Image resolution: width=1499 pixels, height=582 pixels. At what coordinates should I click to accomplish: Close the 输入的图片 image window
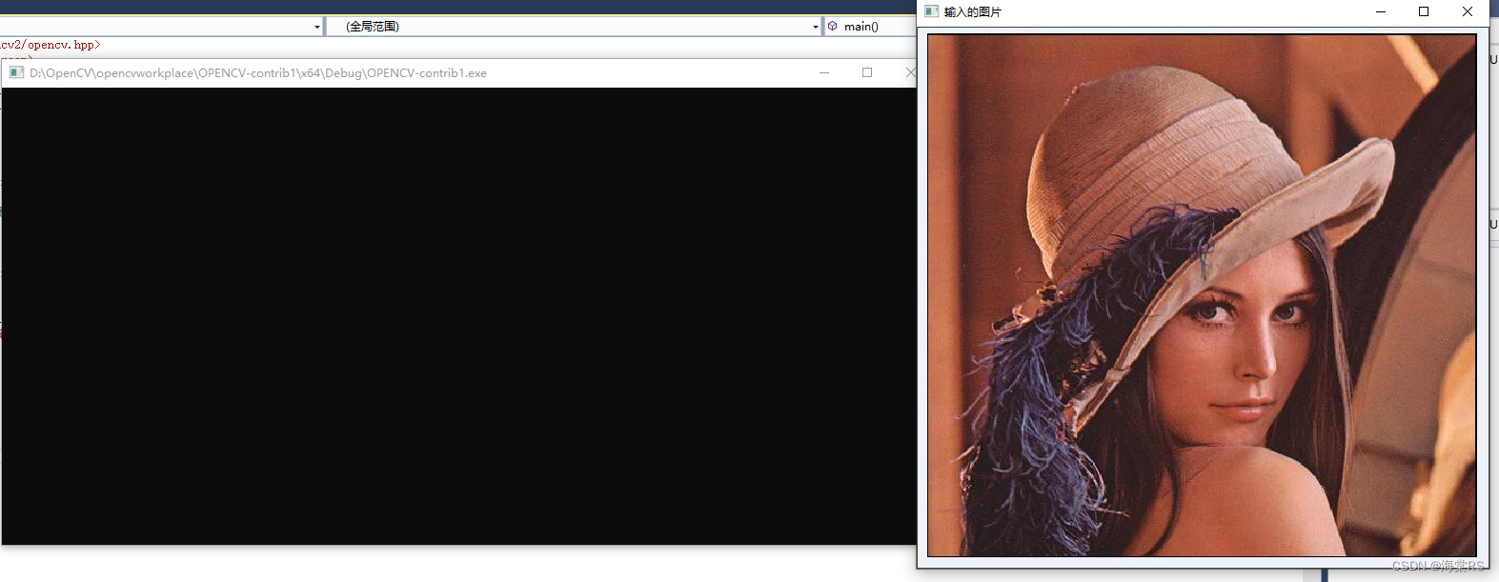(1468, 11)
